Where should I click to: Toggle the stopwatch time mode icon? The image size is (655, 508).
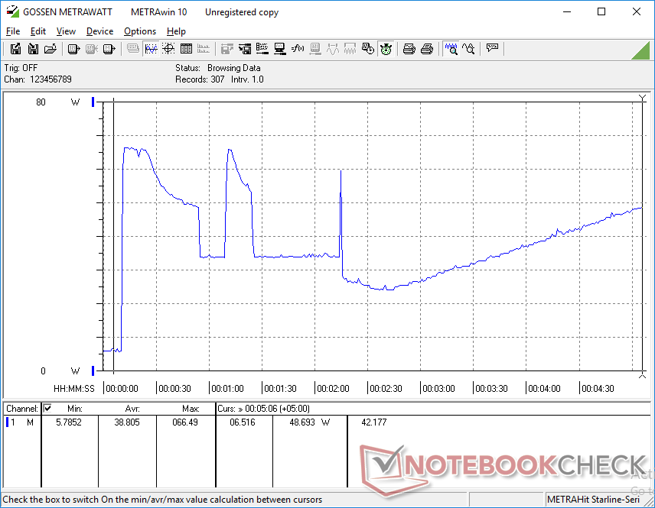pyautogui.click(x=386, y=49)
